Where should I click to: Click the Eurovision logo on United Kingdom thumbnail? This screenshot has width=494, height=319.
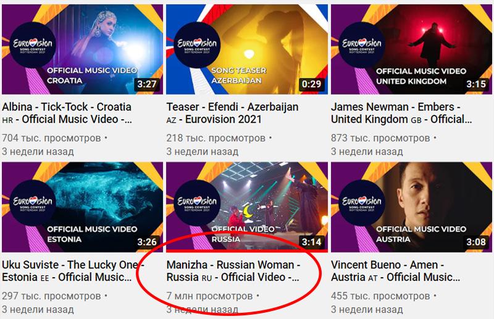tap(362, 45)
